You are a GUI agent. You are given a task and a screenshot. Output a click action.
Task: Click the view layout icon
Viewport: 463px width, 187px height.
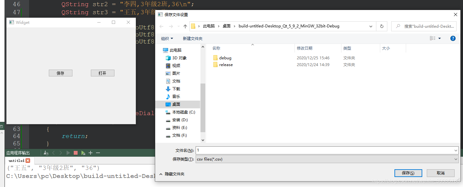pyautogui.click(x=433, y=38)
